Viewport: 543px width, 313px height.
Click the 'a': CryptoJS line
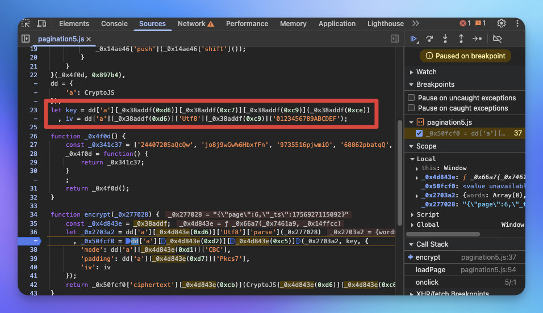[x=90, y=92]
